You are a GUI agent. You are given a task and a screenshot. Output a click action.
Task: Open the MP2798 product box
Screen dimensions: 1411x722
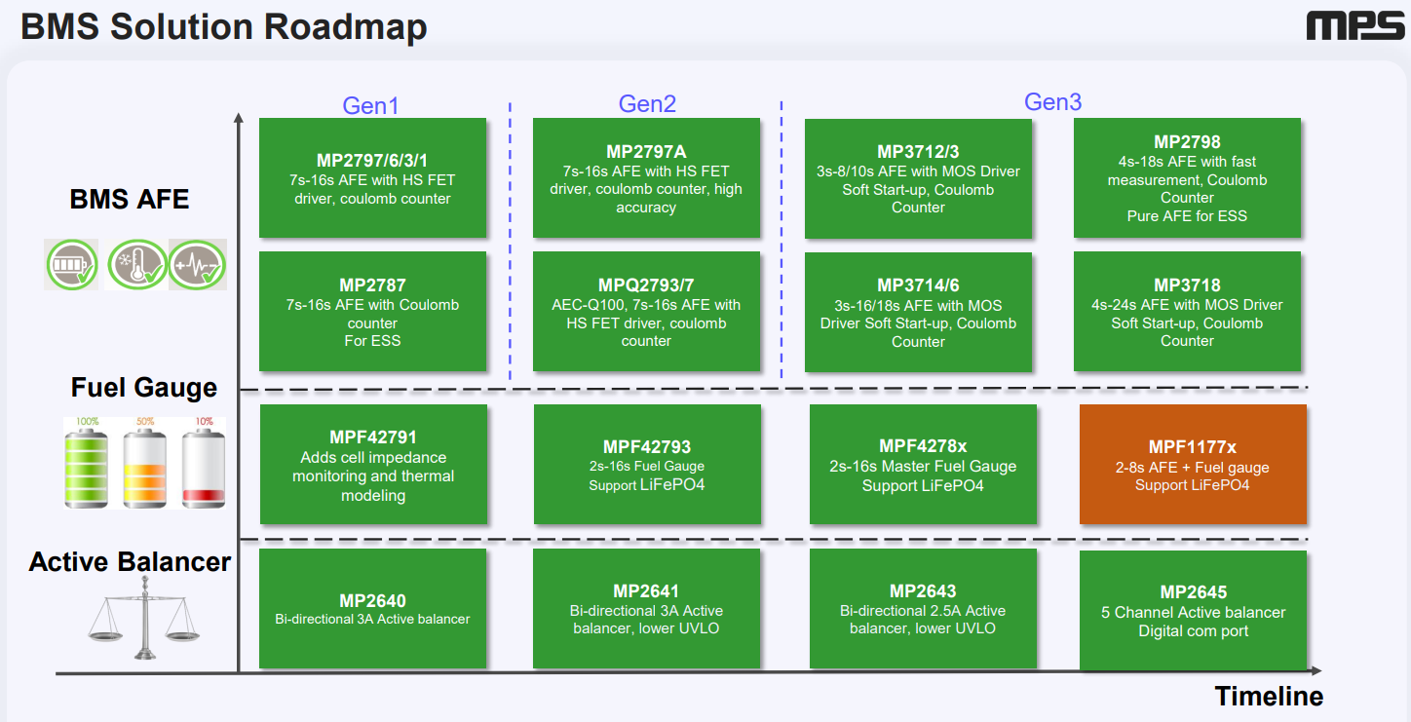coord(1187,178)
